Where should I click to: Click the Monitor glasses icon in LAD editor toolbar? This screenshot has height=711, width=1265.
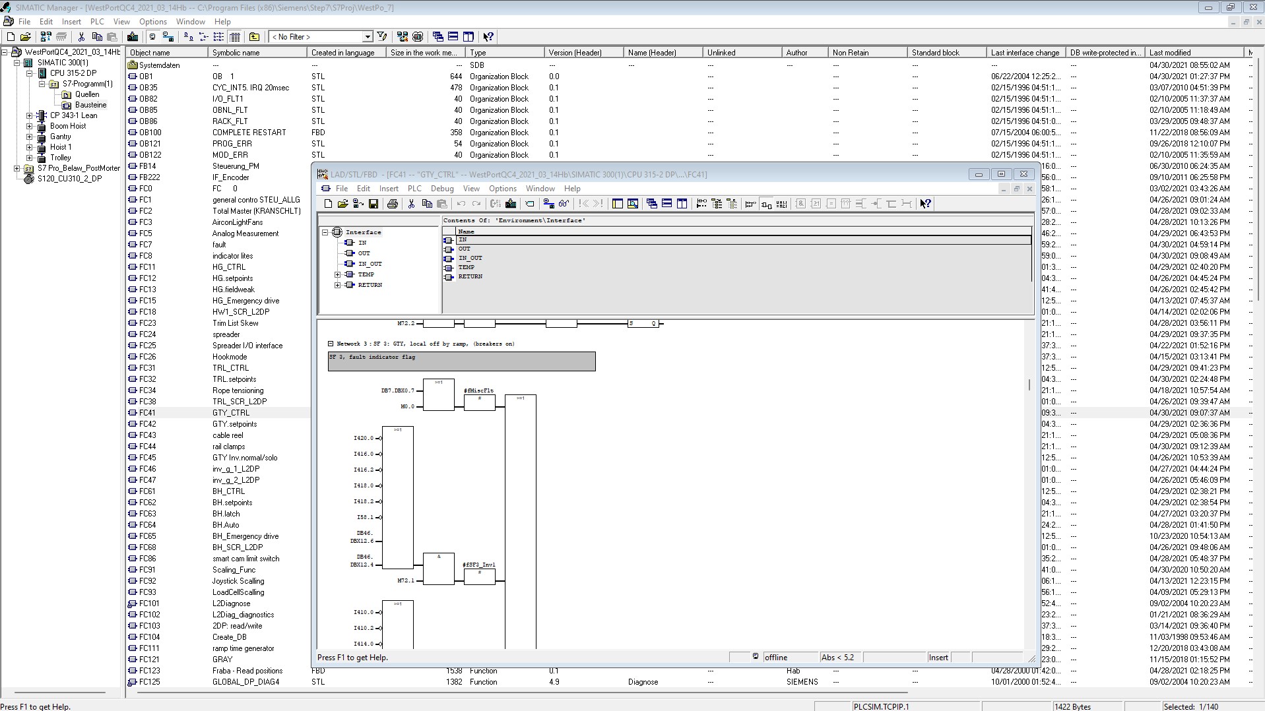point(564,204)
